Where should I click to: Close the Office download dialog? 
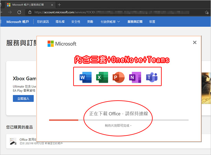[195, 43]
